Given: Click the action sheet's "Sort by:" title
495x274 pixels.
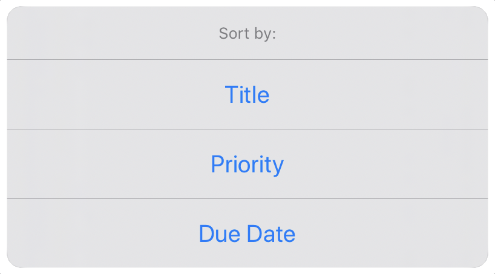Looking at the screenshot, I should point(247,34).
